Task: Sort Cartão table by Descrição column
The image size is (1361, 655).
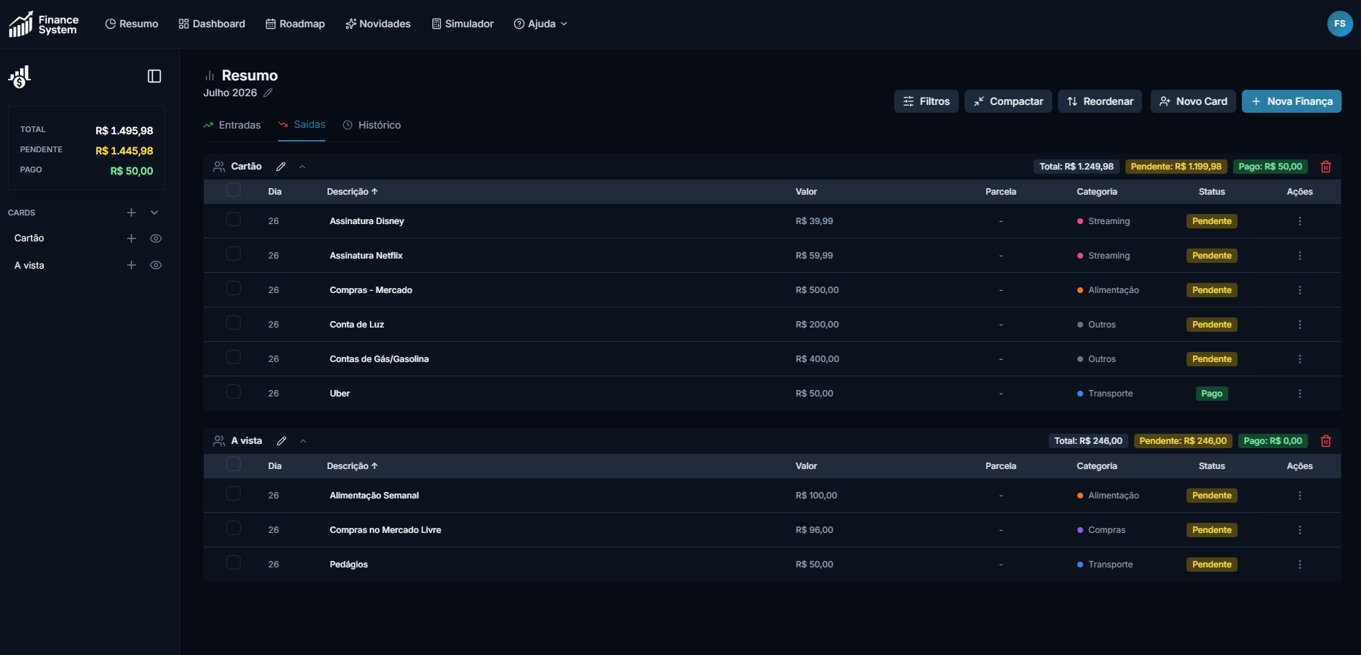Action: [352, 192]
